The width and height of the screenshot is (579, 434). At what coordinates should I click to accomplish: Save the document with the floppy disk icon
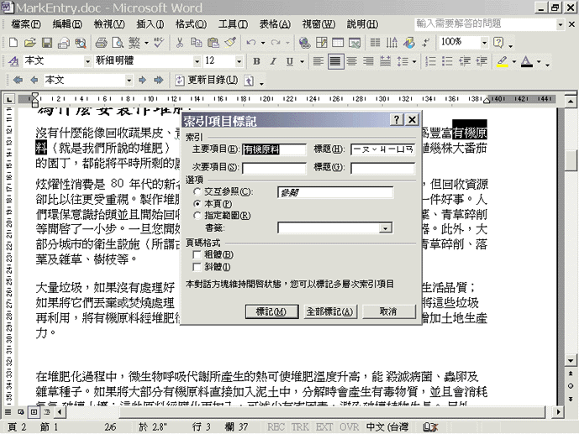tap(46, 43)
